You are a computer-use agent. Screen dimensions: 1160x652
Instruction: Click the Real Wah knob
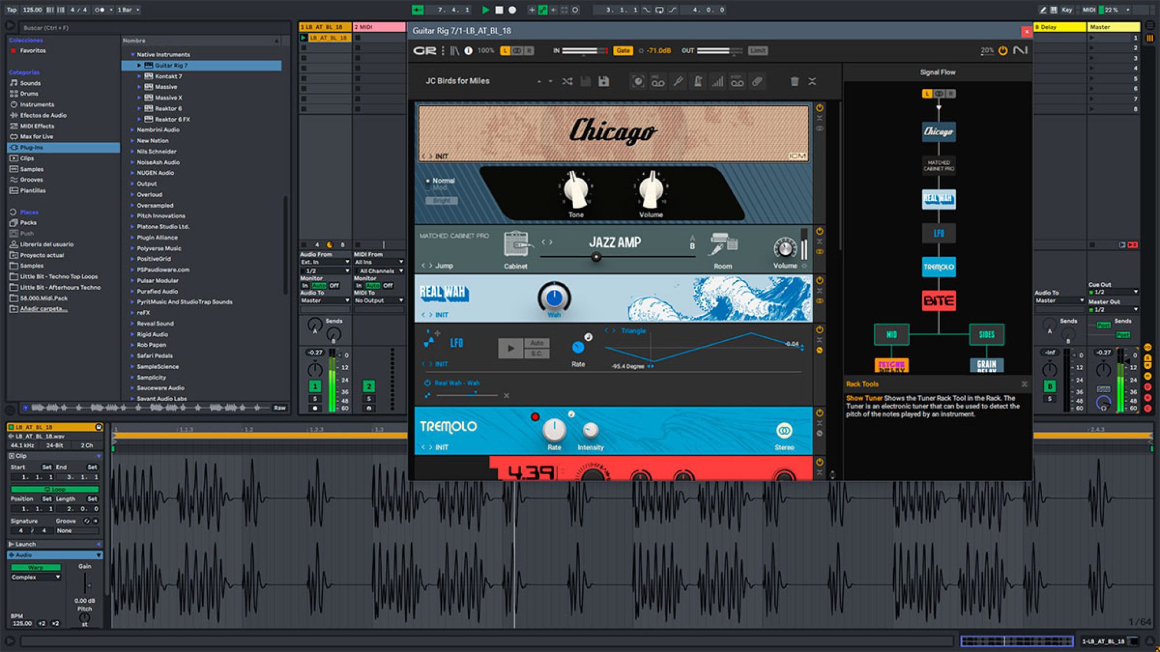(554, 297)
